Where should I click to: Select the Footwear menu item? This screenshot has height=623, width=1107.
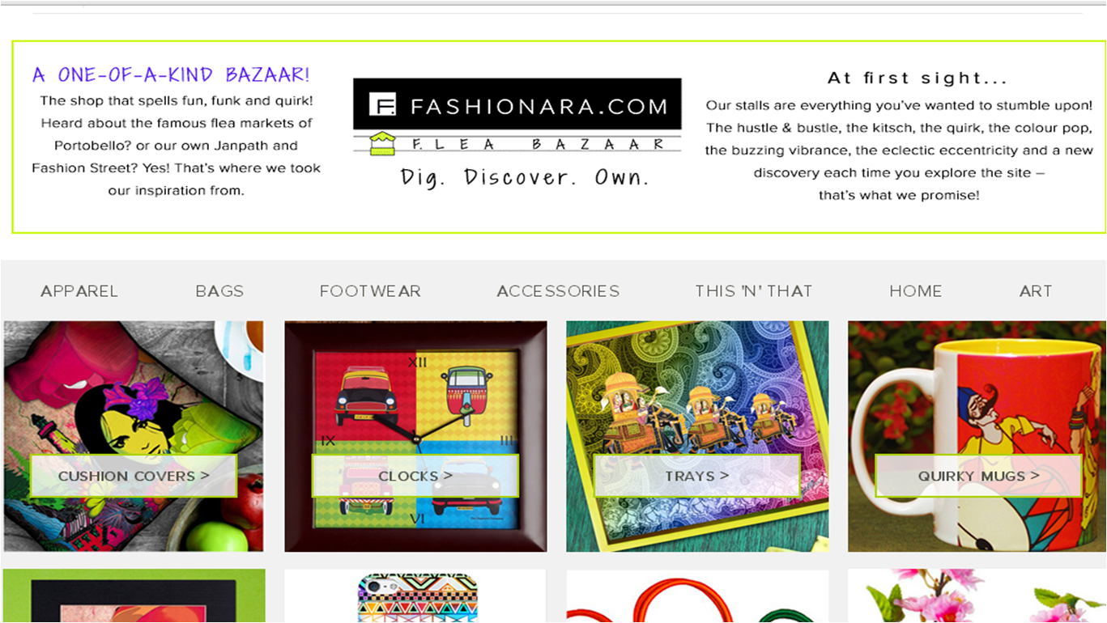coord(370,291)
